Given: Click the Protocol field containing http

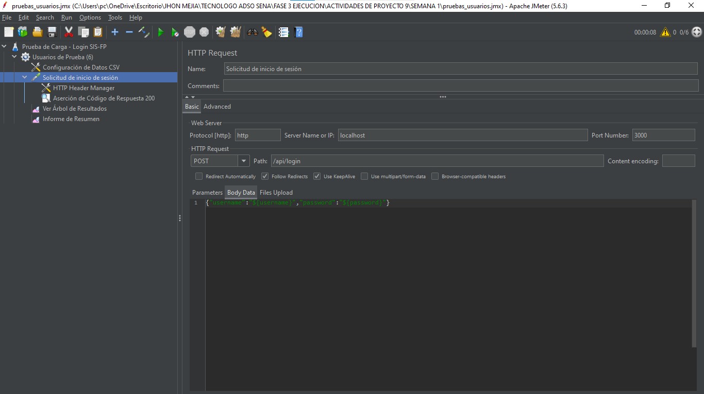Looking at the screenshot, I should (x=258, y=135).
